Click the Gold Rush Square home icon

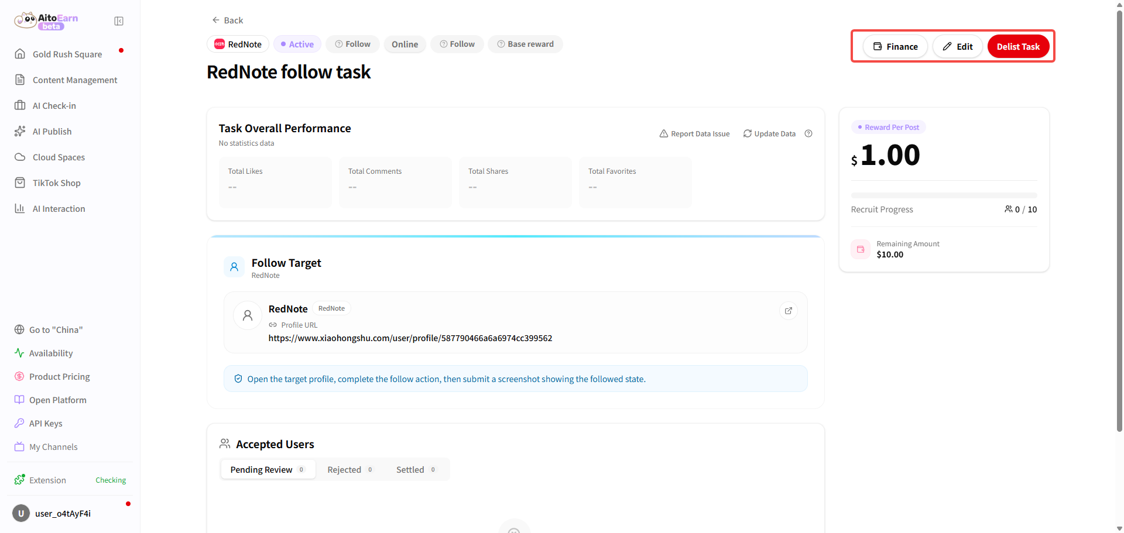pyautogui.click(x=20, y=54)
